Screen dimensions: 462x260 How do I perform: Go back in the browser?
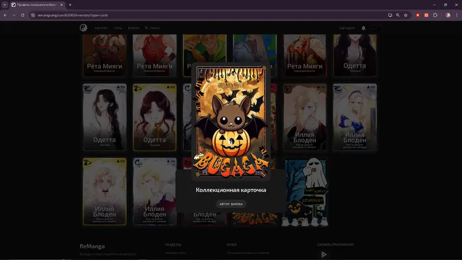tap(5, 15)
